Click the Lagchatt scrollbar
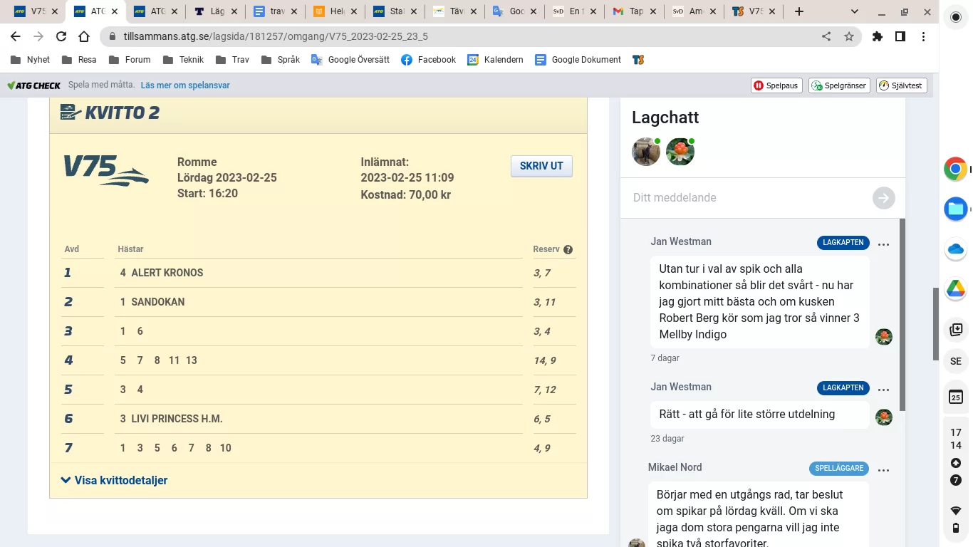 [902, 313]
